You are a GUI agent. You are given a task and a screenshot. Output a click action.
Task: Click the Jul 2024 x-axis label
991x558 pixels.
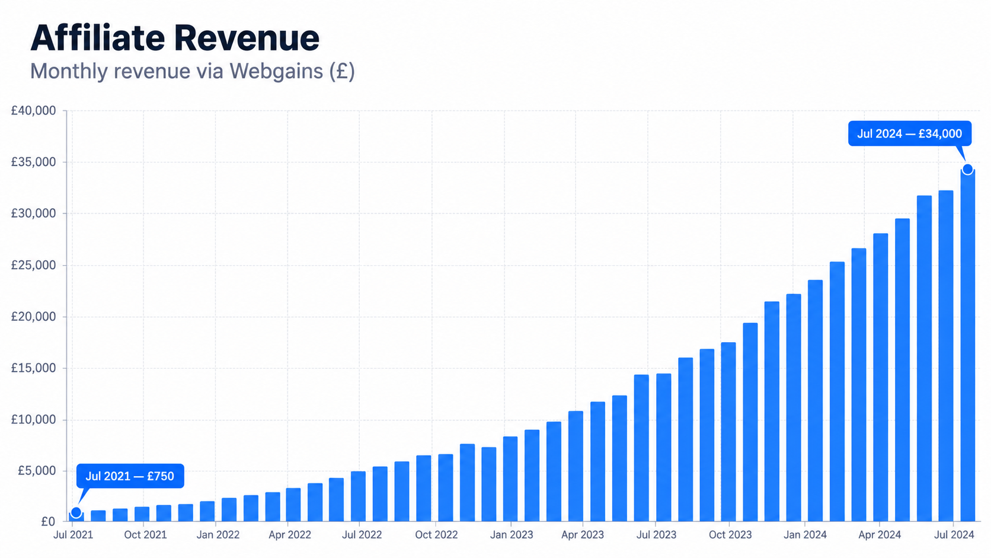coord(954,535)
